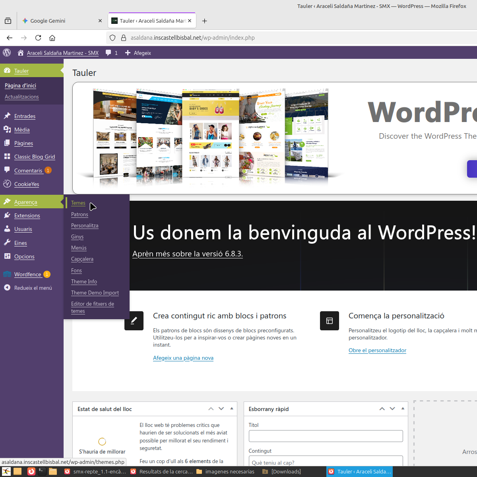Viewport: 477px width, 477px height.
Task: Click the WordPress logo in admin bar
Action: tap(7, 52)
